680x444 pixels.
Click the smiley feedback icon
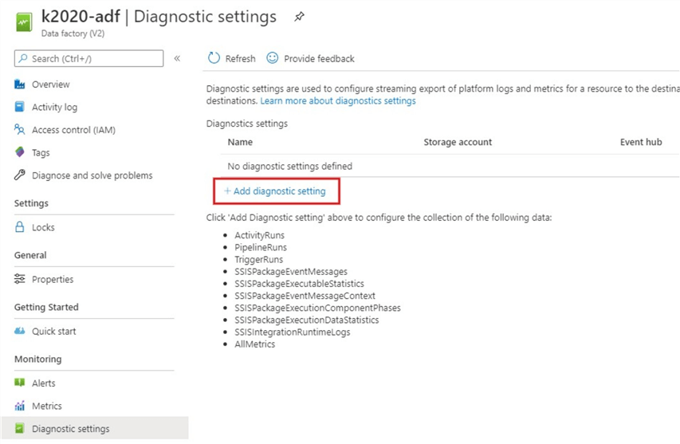pyautogui.click(x=273, y=57)
